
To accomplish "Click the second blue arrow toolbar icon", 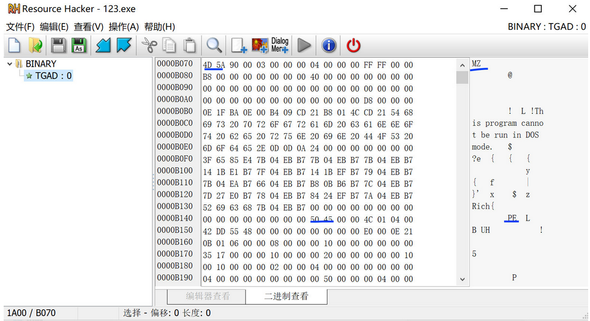I will [x=124, y=46].
